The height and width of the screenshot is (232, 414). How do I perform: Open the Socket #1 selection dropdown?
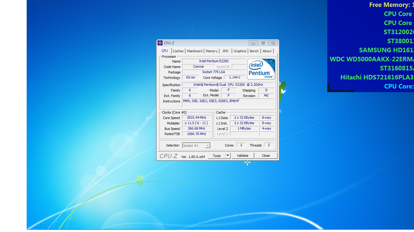196,145
